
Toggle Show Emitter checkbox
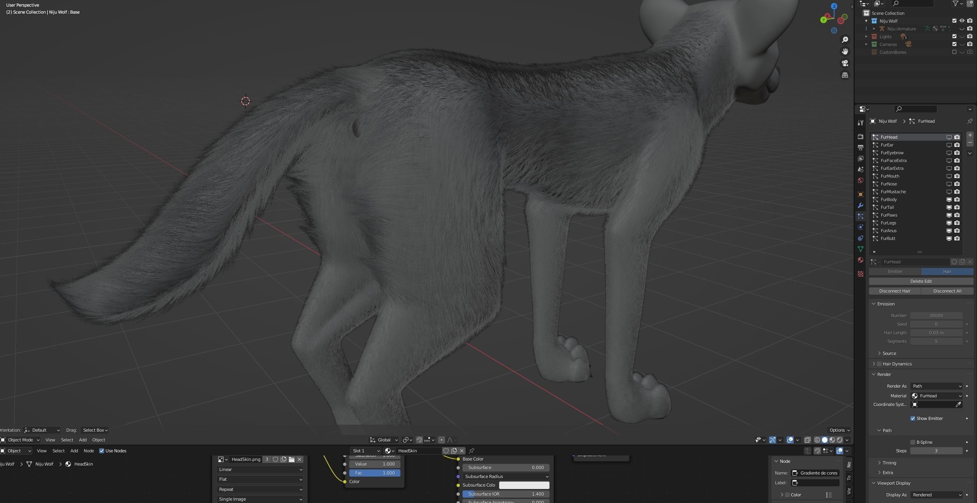(x=912, y=418)
